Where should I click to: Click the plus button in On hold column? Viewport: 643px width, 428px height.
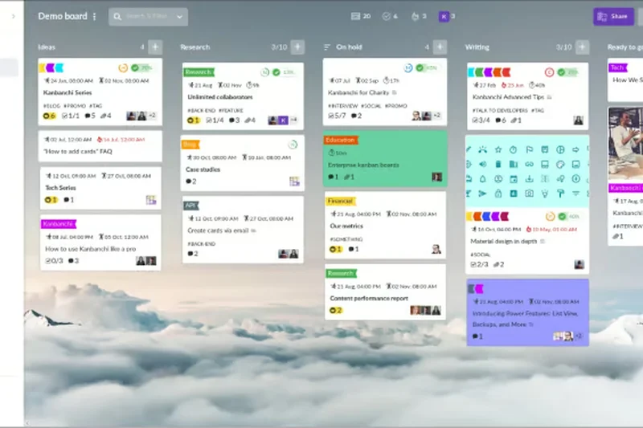(x=440, y=47)
